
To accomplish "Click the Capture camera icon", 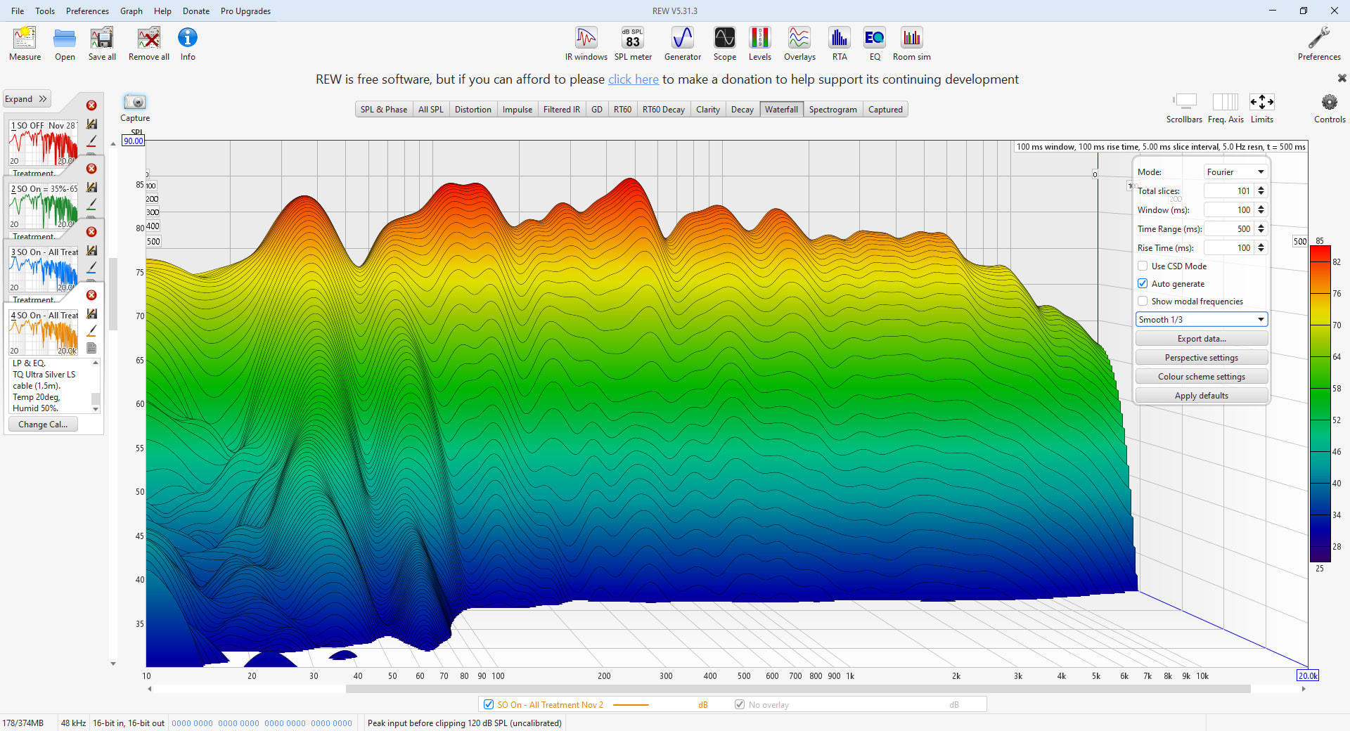I will coord(134,103).
